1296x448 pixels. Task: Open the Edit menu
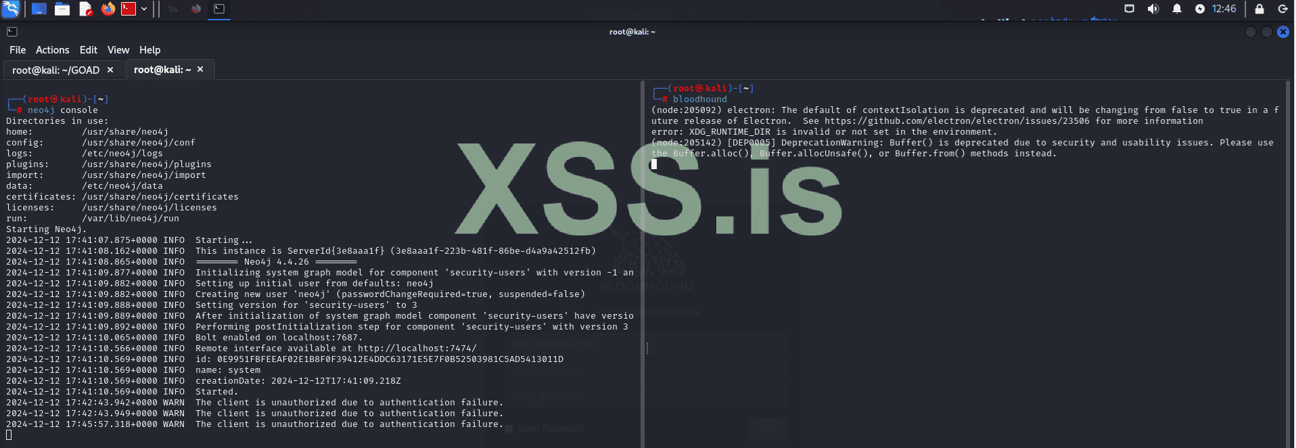(x=88, y=50)
